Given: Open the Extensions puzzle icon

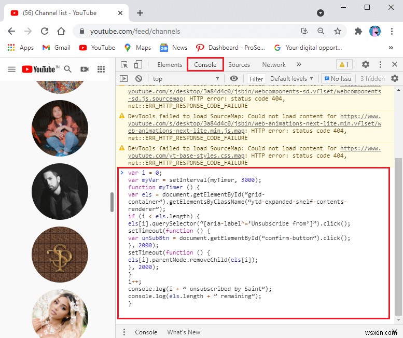Looking at the screenshot, I should pos(358,31).
